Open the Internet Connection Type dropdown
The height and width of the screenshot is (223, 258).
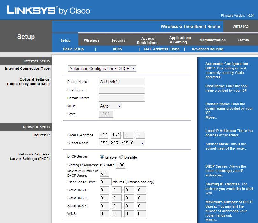click(x=102, y=68)
